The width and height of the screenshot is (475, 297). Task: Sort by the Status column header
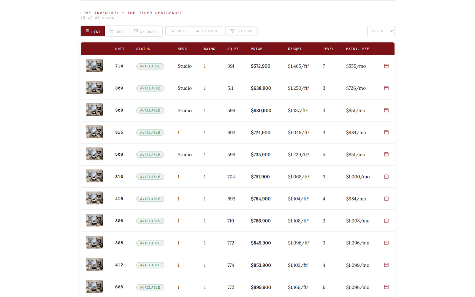tap(143, 49)
